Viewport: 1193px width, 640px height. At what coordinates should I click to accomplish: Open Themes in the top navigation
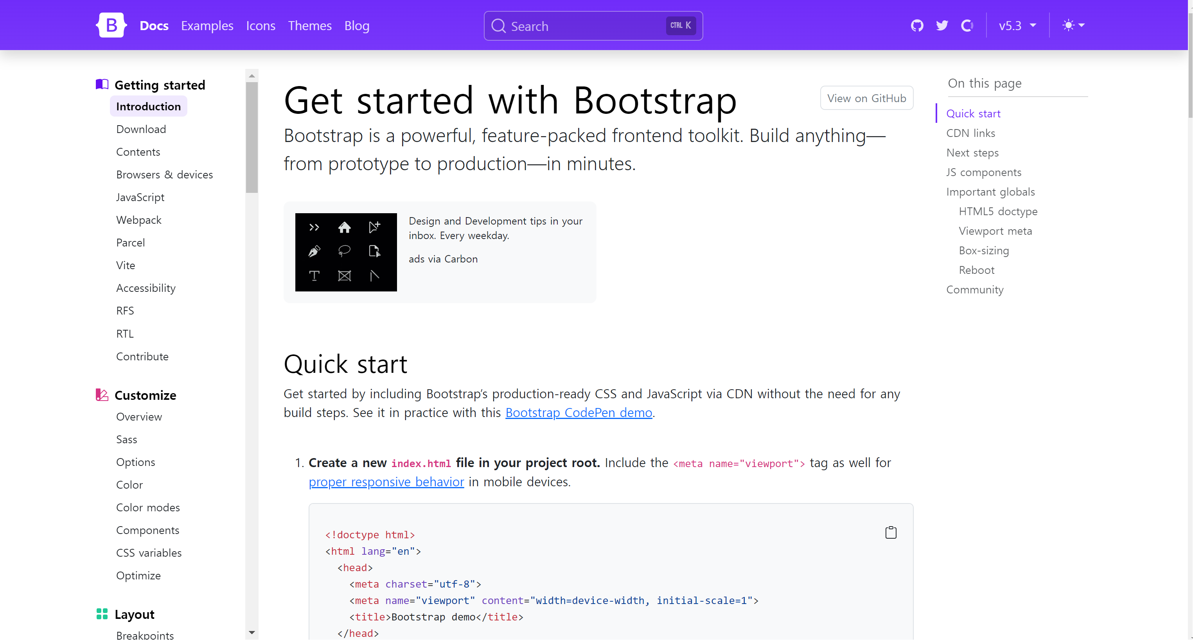point(309,25)
